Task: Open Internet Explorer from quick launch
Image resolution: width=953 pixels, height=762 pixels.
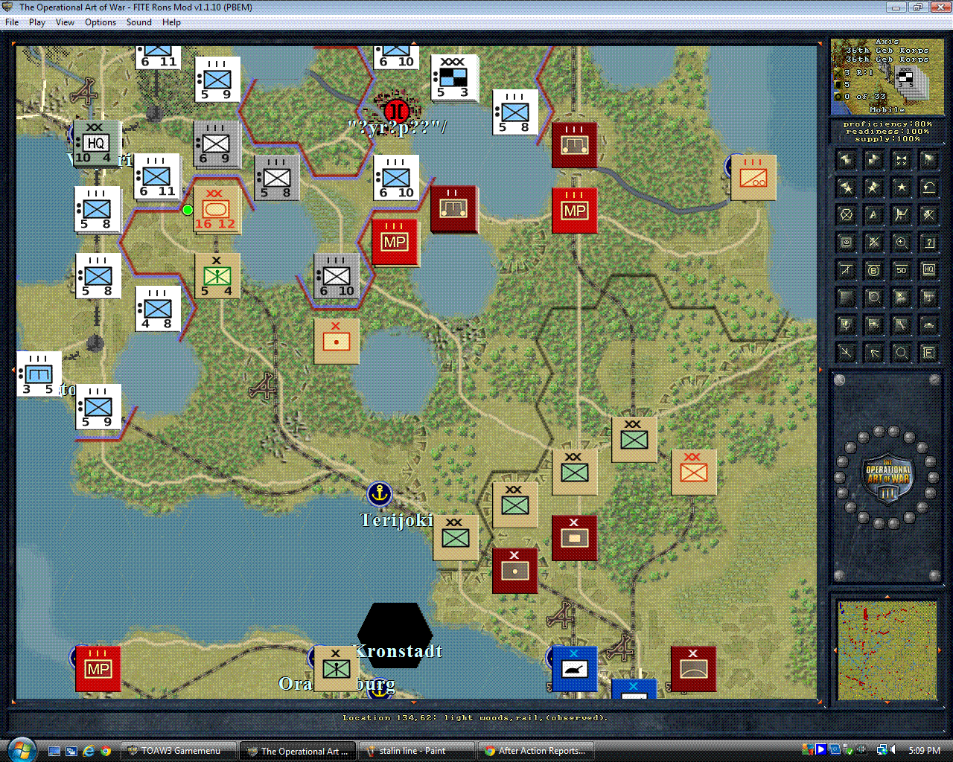Action: pos(89,751)
